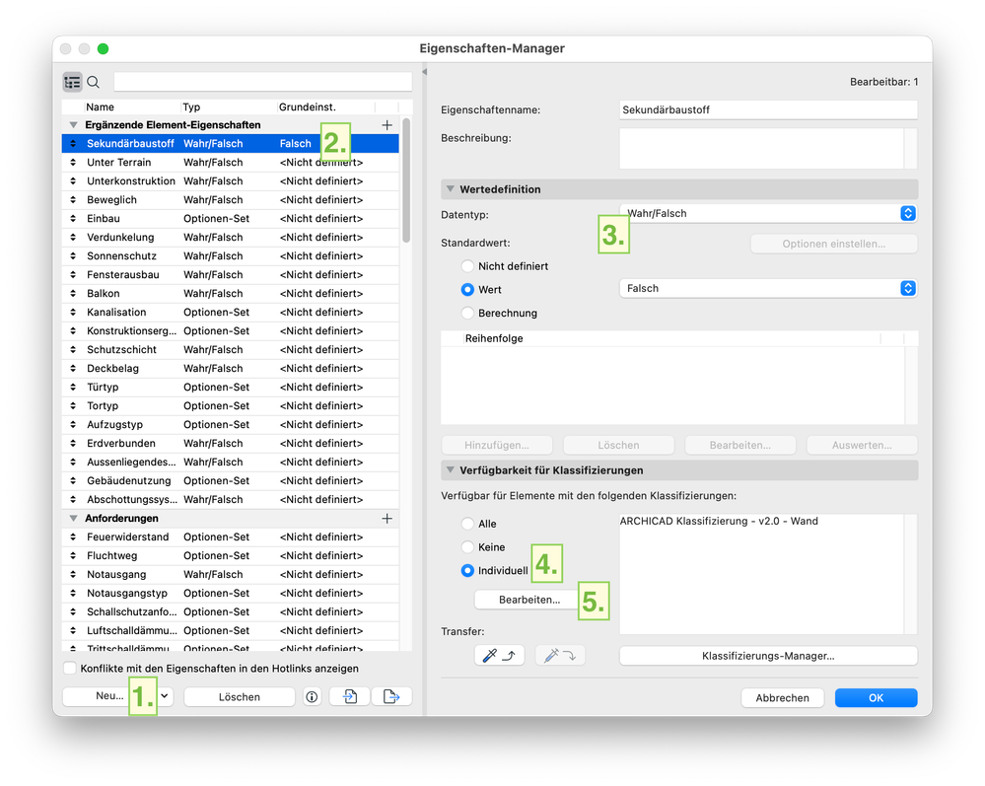The height and width of the screenshot is (786, 985).
Task: Inject settings with the syringe icon
Action: tap(560, 655)
